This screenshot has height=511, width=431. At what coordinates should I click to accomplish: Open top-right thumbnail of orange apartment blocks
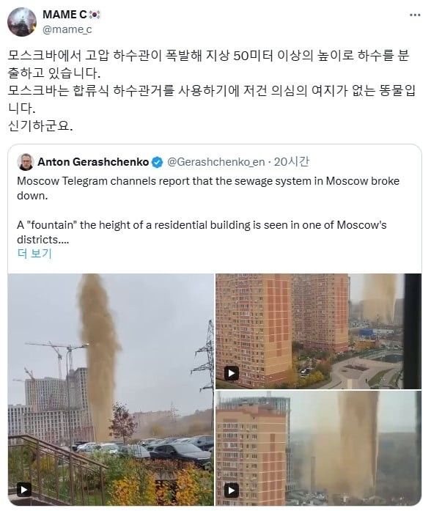coord(318,331)
